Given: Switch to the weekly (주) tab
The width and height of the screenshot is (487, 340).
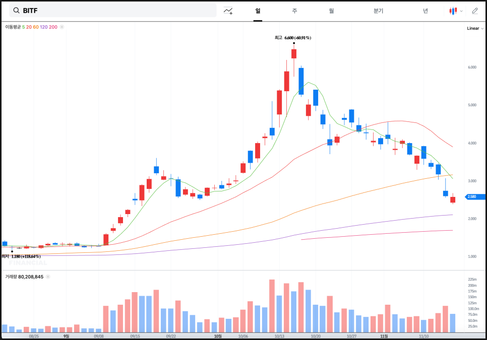Looking at the screenshot, I should coord(294,11).
